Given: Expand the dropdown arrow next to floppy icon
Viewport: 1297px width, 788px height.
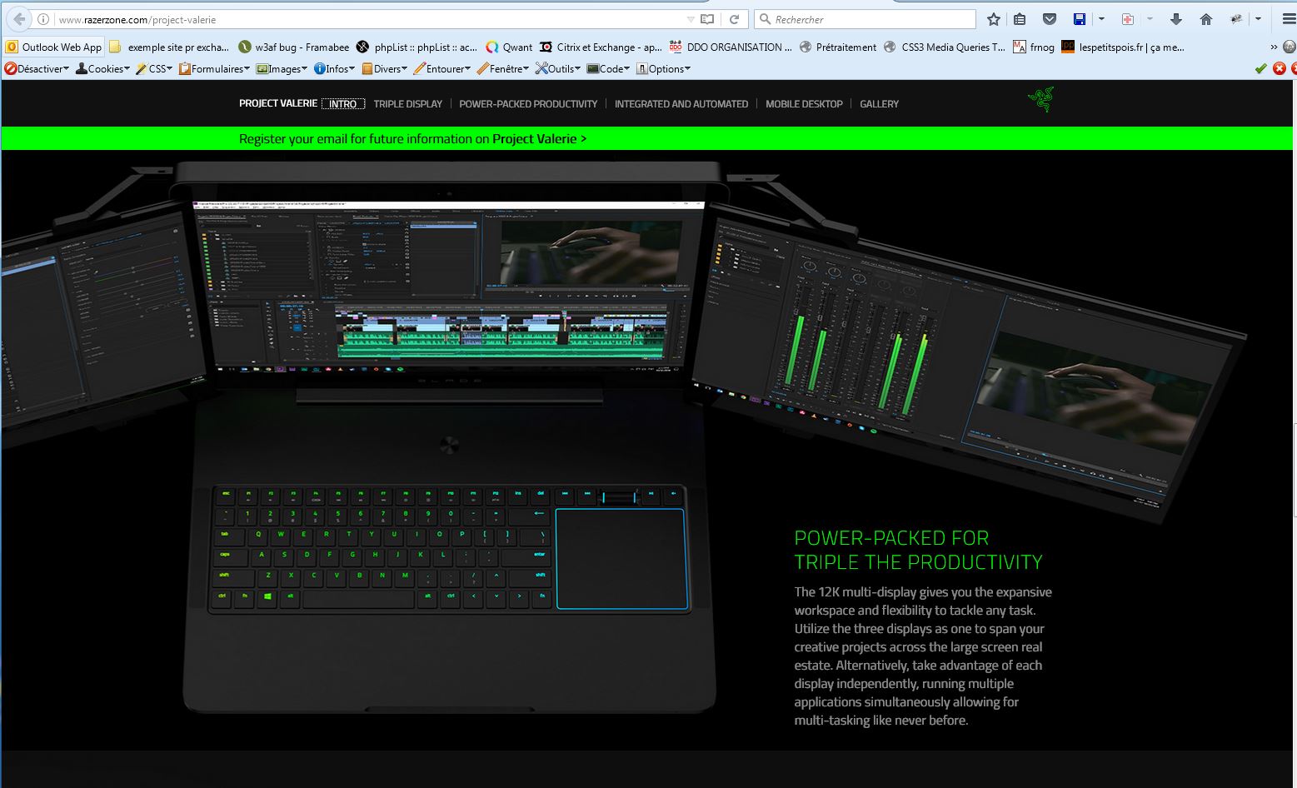Looking at the screenshot, I should click(1101, 19).
